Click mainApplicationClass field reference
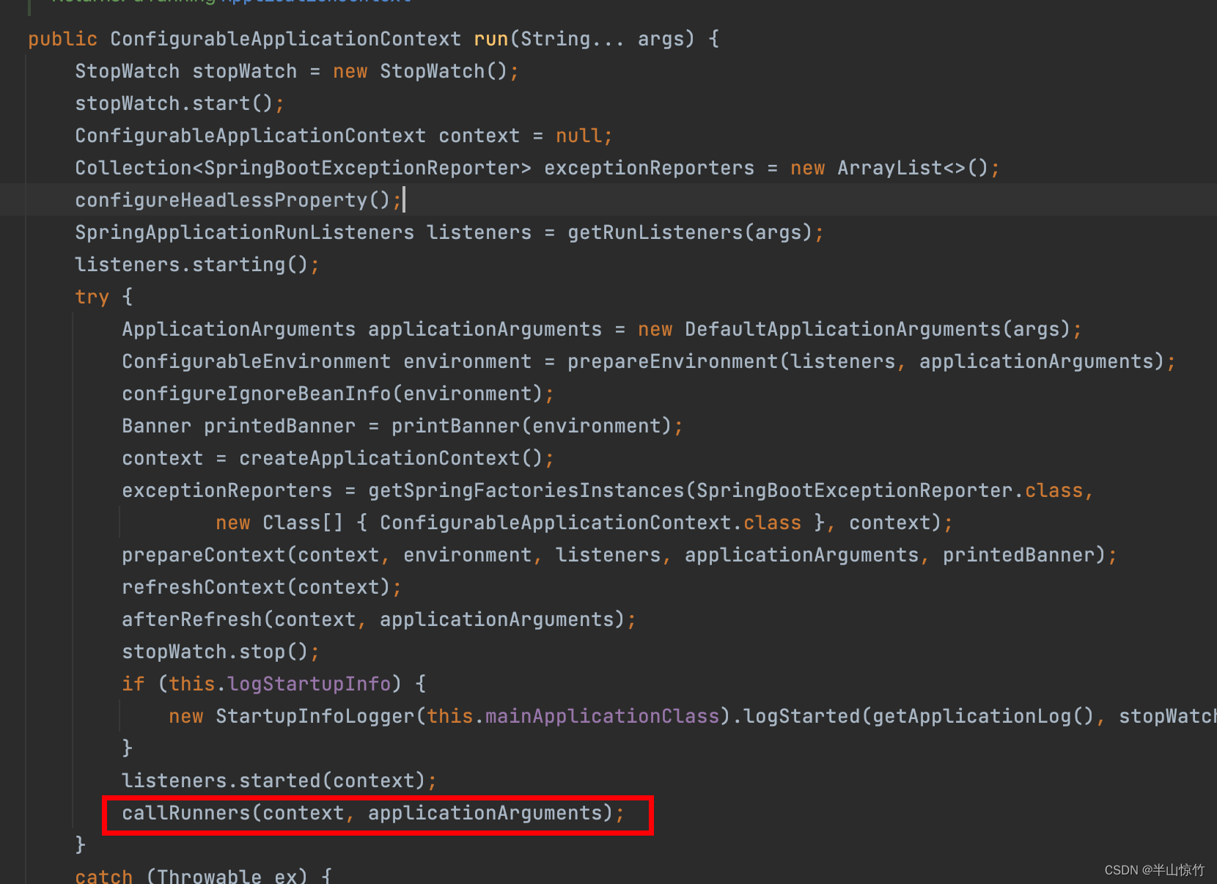 603,716
